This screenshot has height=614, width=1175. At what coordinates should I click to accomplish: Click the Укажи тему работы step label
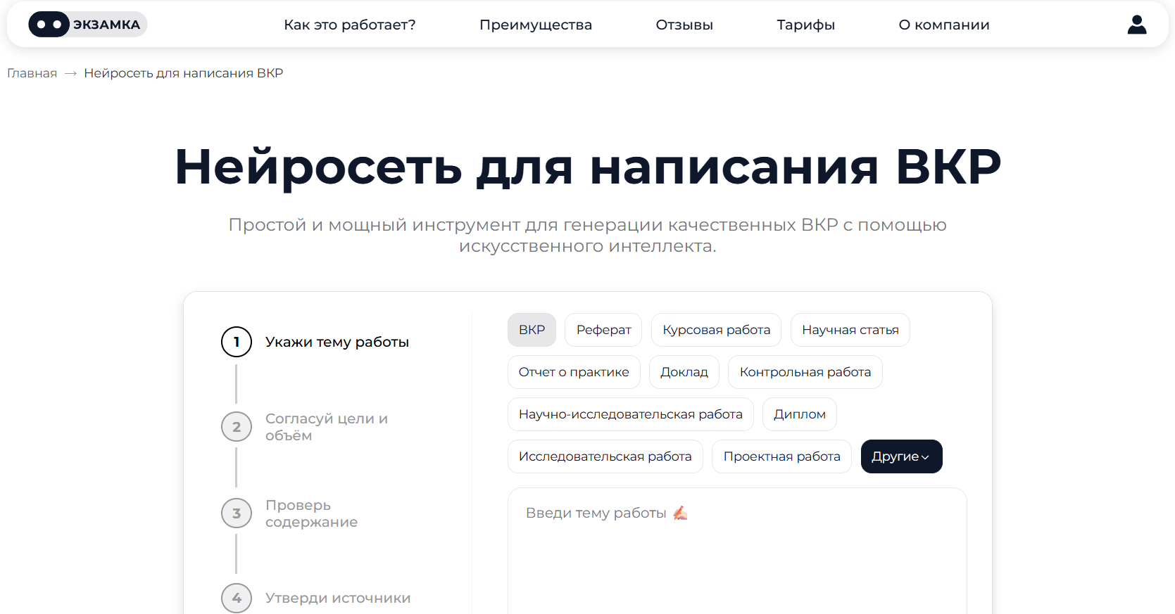pyautogui.click(x=337, y=342)
